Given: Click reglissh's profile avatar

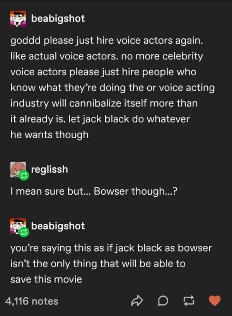Looking at the screenshot, I should pyautogui.click(x=18, y=170).
